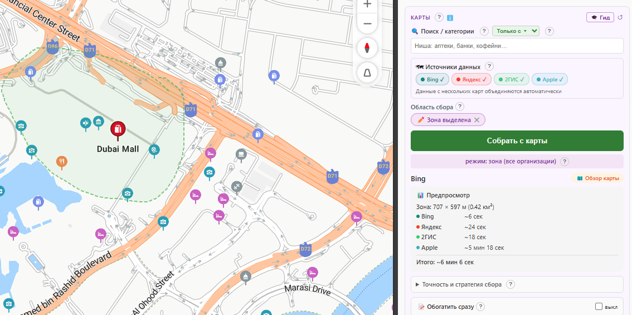Screen dimensions: 632x315
Task: Open help icon next to Область сбора
Action: pyautogui.click(x=459, y=107)
